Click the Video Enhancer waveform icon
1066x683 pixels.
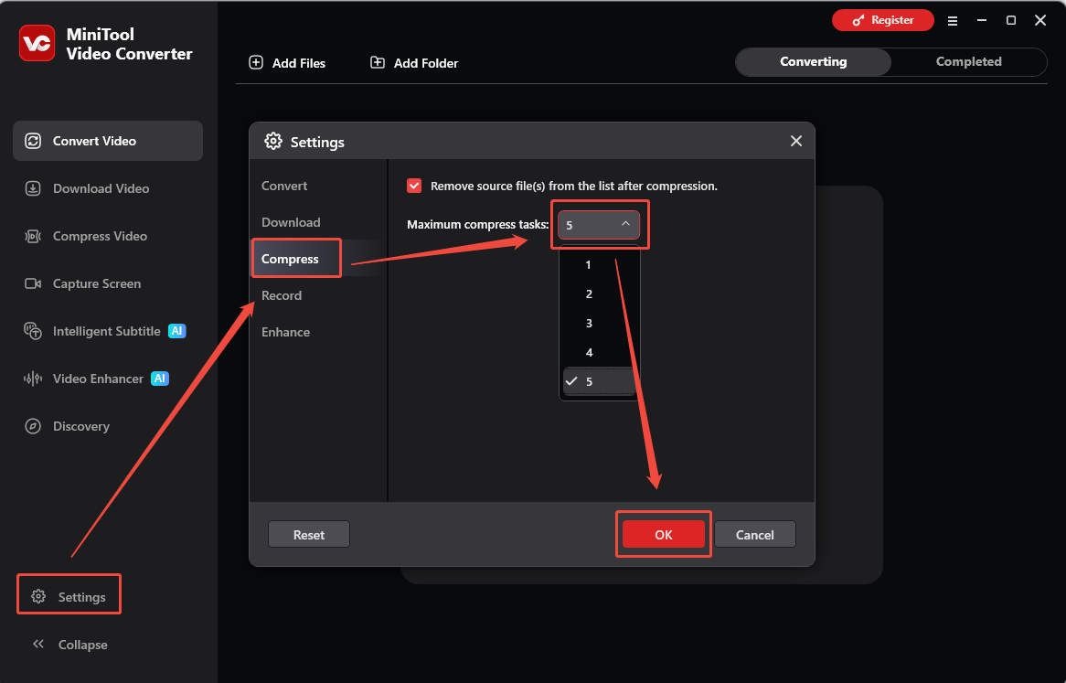point(33,379)
